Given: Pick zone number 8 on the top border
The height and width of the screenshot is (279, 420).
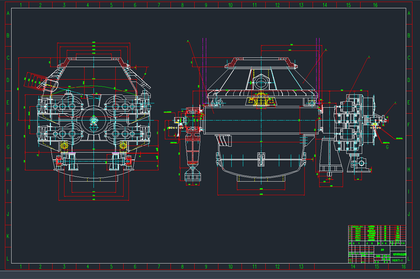Looking at the screenshot, I should point(182,5).
